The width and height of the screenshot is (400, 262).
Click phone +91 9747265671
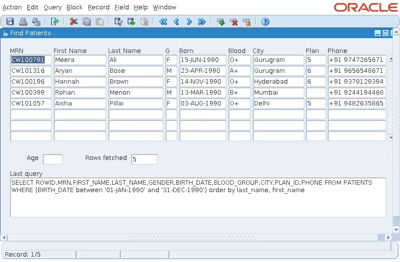[x=357, y=60]
